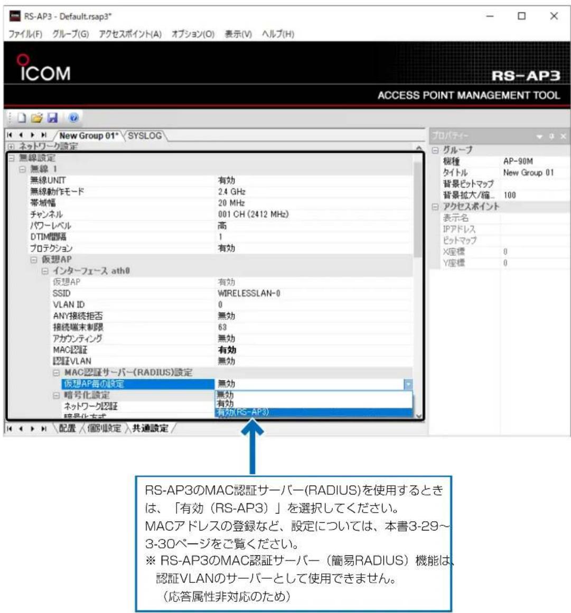Open the 表示(V) menu
Viewport: 571px width, 613px height.
click(x=238, y=34)
